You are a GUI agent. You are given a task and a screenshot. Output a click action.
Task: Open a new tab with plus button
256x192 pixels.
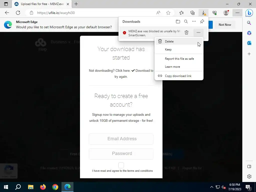(76, 4)
